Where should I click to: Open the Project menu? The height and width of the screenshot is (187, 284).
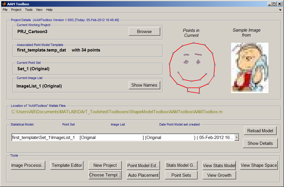[x=16, y=10]
